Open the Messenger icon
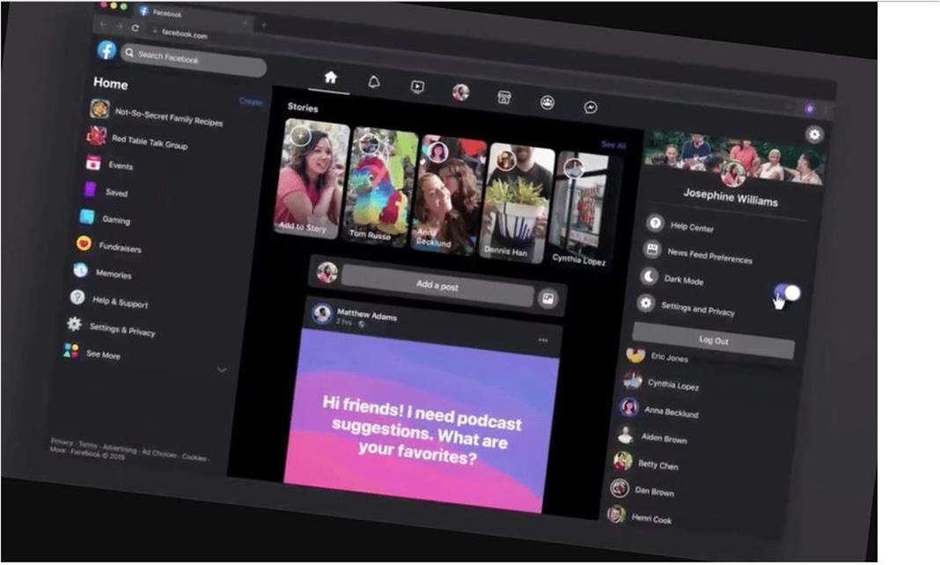The image size is (940, 565). (x=591, y=107)
